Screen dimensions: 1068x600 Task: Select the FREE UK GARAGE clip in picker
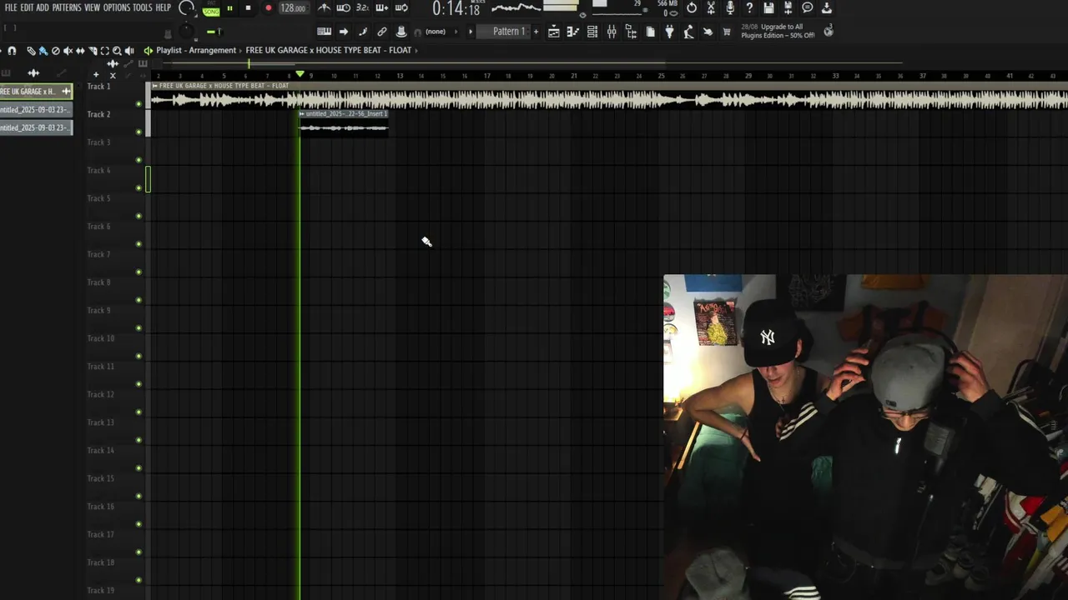(x=36, y=92)
